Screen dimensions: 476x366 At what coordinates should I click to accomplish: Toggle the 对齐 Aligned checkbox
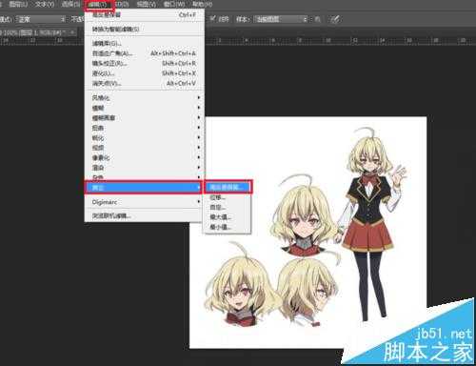[212, 19]
